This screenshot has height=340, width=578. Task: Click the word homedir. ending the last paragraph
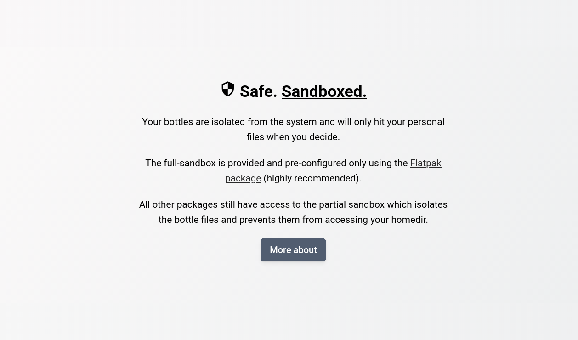click(409, 220)
